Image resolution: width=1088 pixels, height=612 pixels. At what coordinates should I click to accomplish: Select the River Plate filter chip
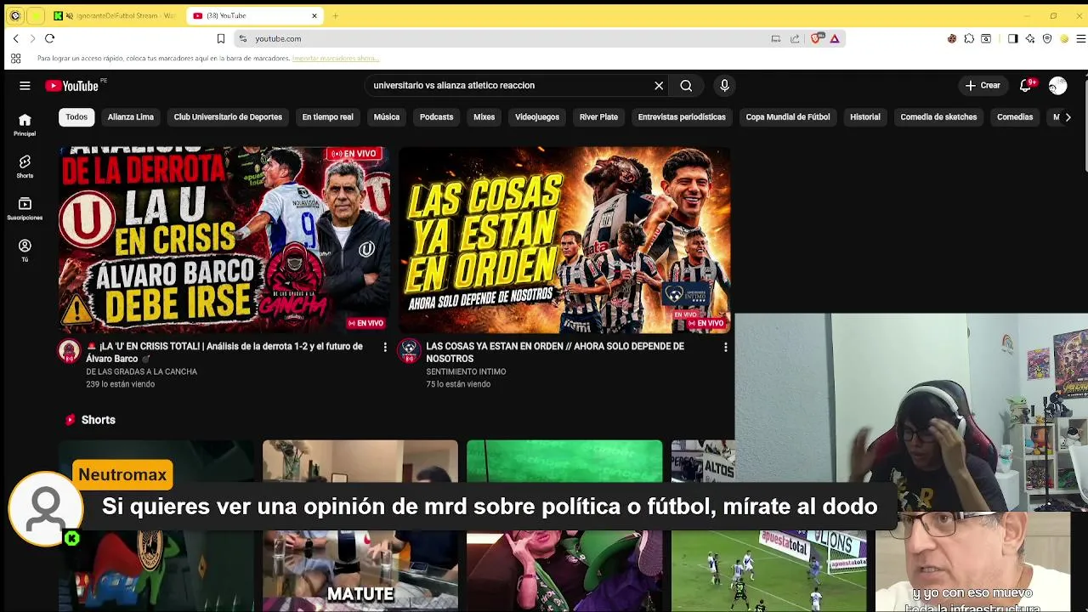598,117
